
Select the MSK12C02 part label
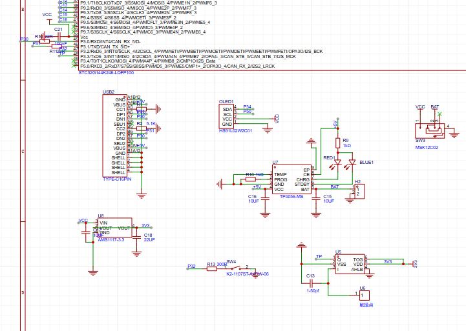point(427,147)
